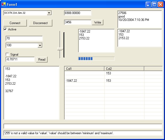Click the field showing 6908.00000
The image size is (165, 140).
click(78, 13)
